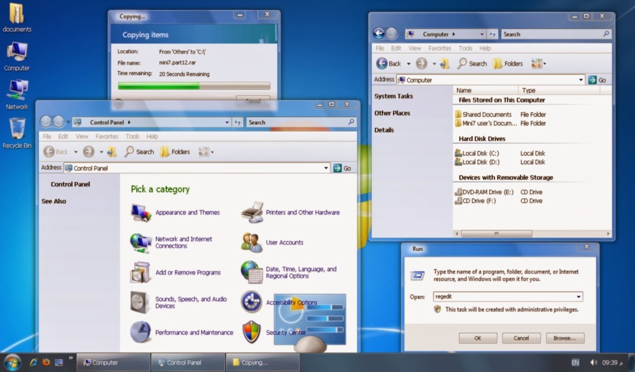Expand Address dropdown in Control Panel window

pyautogui.click(x=326, y=168)
